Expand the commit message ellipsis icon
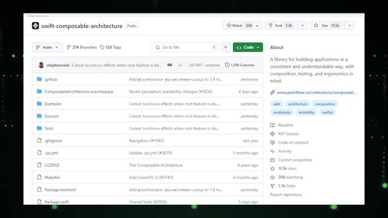The width and height of the screenshot is (388, 218). tap(170, 65)
